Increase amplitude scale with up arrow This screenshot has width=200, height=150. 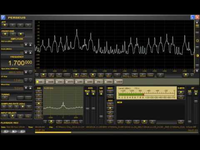pyautogui.click(x=30, y=52)
